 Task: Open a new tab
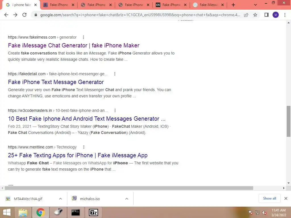tap(233, 5)
